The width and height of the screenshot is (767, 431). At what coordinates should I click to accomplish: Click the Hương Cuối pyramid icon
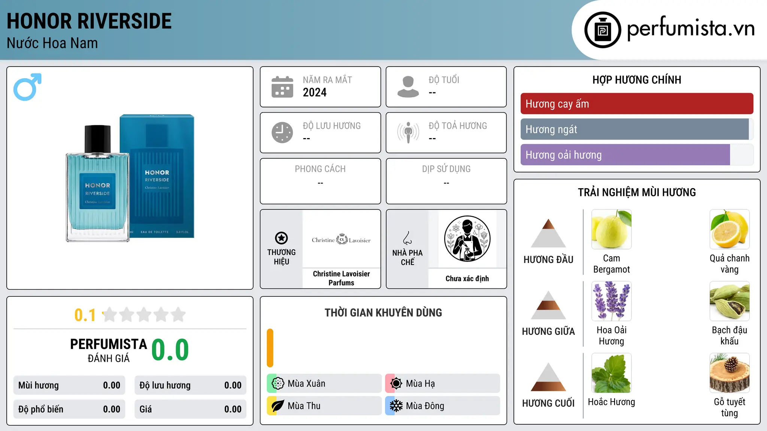pyautogui.click(x=548, y=377)
